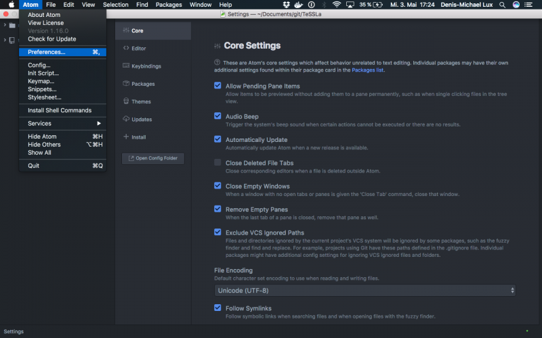Open the Keybindings settings section

tap(153, 66)
